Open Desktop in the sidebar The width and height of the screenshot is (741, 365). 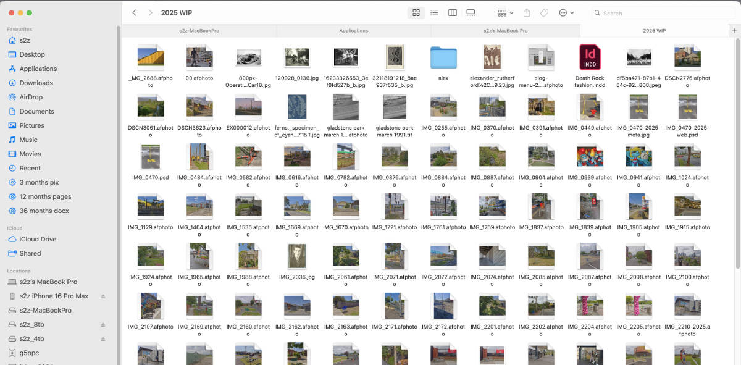[32, 54]
